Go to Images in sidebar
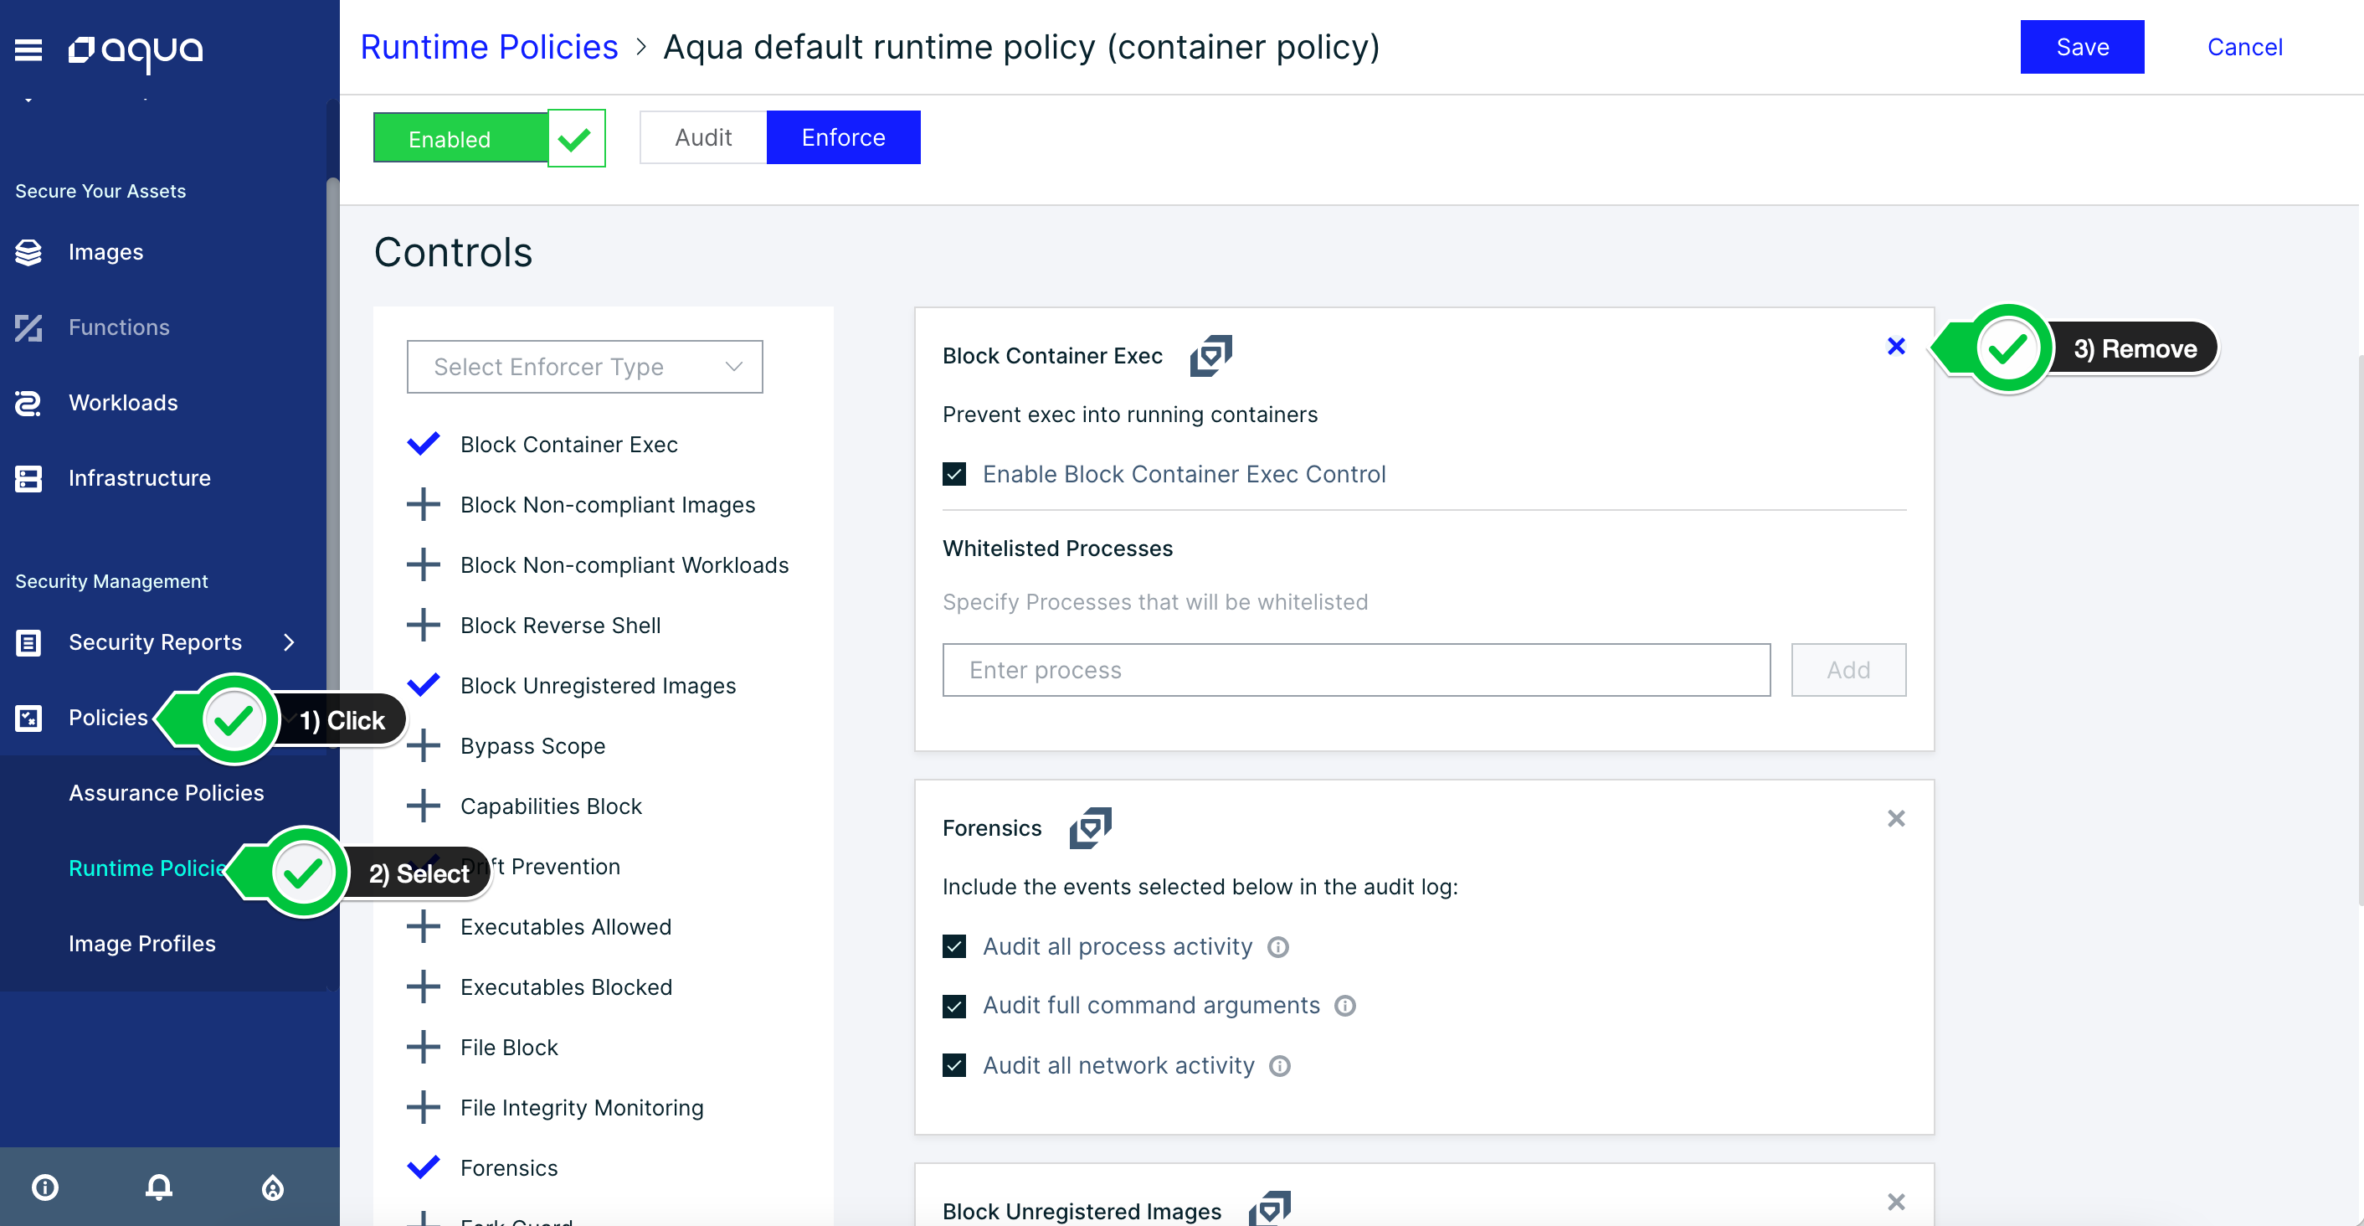This screenshot has width=2364, height=1226. coord(105,251)
